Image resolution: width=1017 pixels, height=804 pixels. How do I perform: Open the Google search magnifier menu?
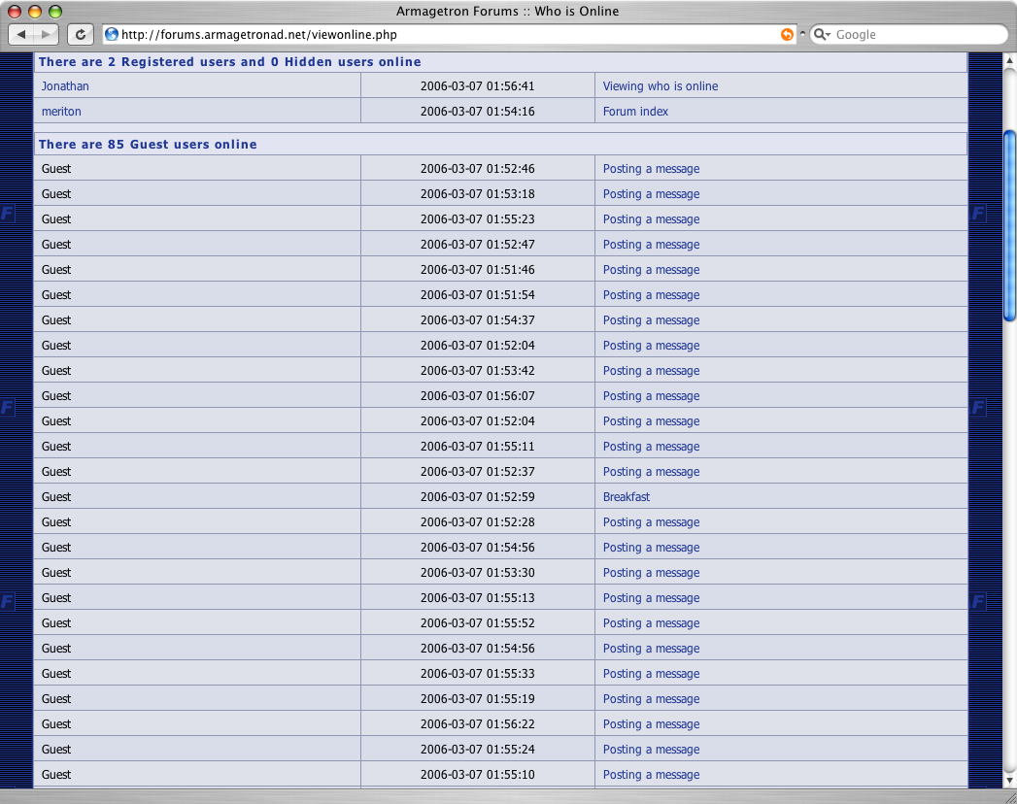click(x=822, y=35)
